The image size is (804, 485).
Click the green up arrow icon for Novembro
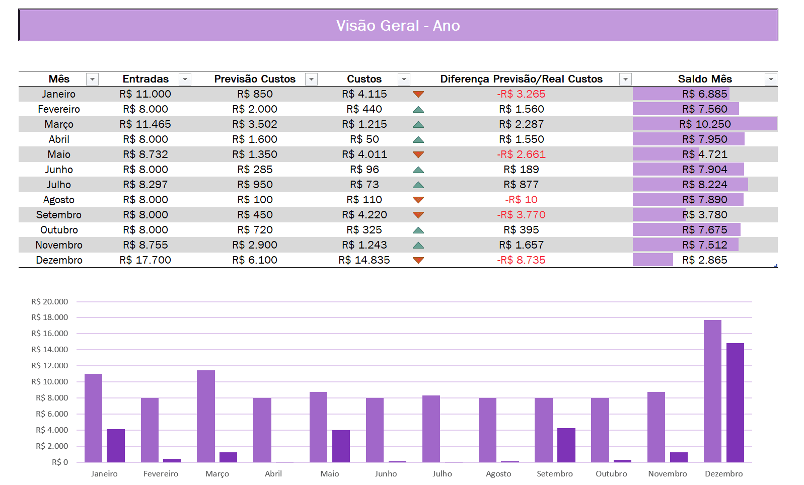pos(418,245)
